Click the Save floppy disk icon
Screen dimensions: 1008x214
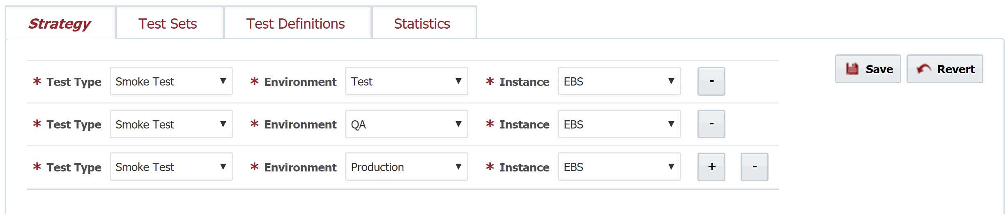pos(852,69)
